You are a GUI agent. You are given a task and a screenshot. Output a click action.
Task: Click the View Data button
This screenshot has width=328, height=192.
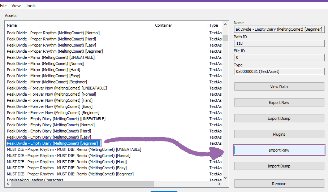[279, 87]
